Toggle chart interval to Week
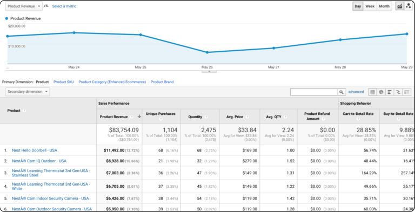This screenshot has width=415, height=212. pyautogui.click(x=370, y=6)
